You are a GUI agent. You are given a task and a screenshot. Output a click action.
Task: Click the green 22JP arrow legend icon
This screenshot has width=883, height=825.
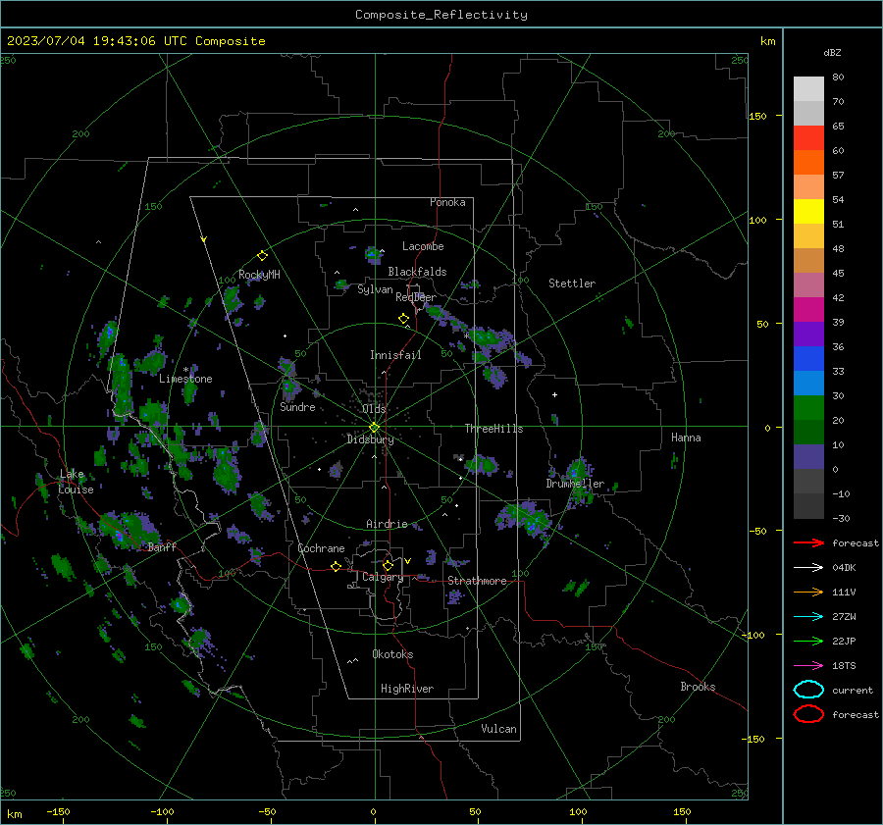pyautogui.click(x=808, y=641)
